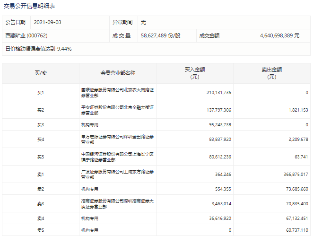Select buy amount 137,797,306
Screen dimensions: 313x236
(219, 110)
